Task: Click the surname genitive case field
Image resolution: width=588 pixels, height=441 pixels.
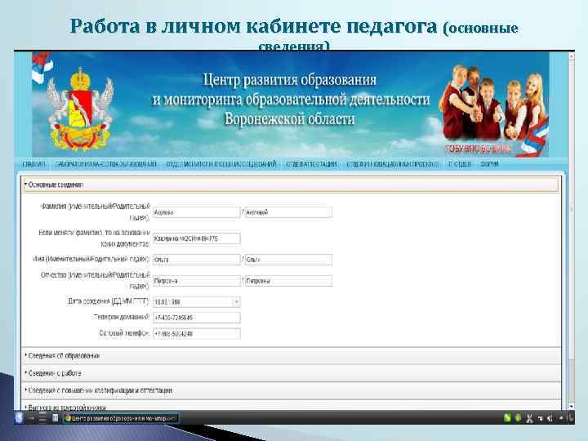Action: (288, 212)
